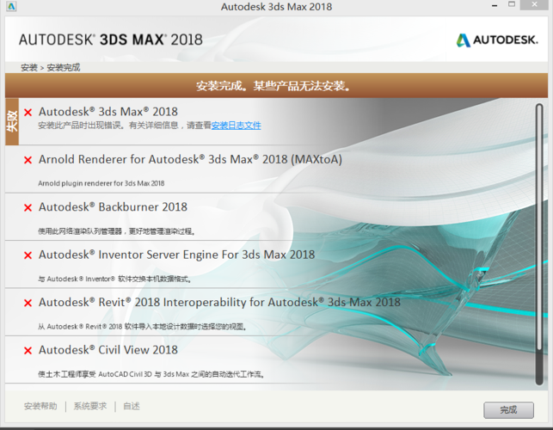553x430 pixels.
Task: Click the vertical scrollbar of the product list
Action: (x=539, y=244)
